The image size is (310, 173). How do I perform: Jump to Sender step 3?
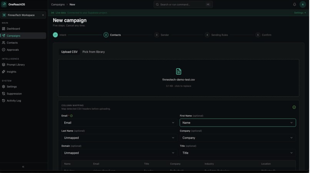pyautogui.click(x=162, y=35)
